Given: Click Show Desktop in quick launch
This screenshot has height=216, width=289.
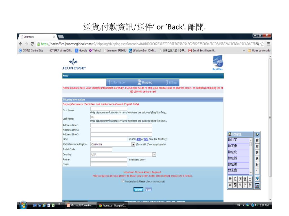Looking at the screenshot, I should [35, 205].
